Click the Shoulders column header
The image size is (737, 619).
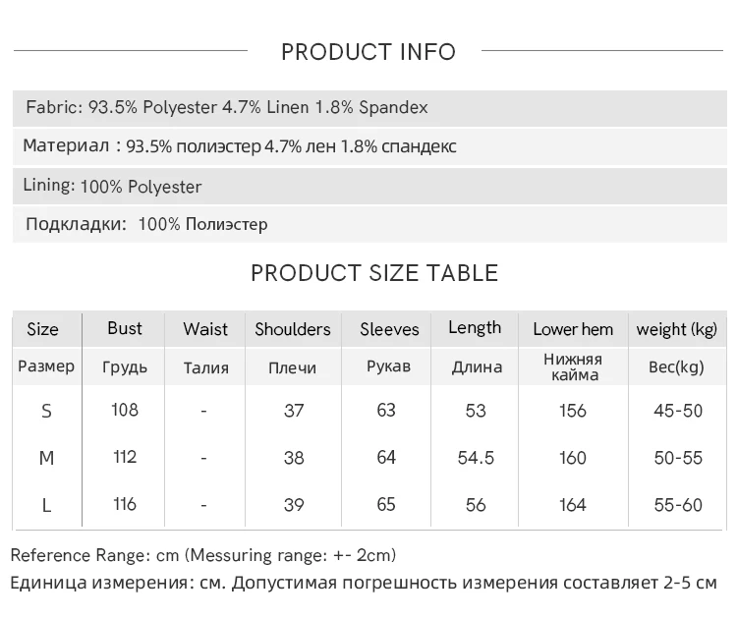pos(293,329)
